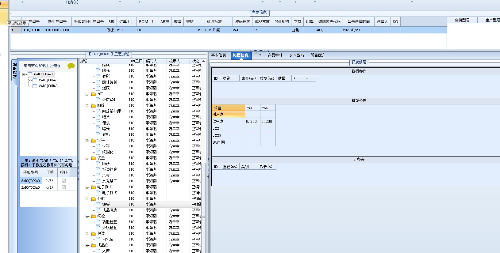Click the 4/5A 工单 cell

[50, 187]
